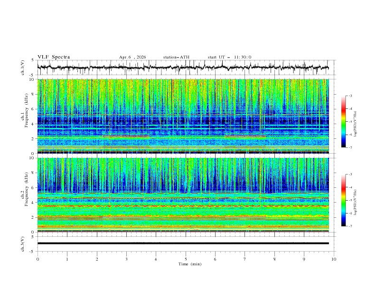The image size is (376, 291).
Task: Click the ch.2 spectrogram panel
Action: [183, 195]
